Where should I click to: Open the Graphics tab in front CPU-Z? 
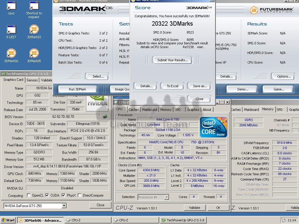pos(193,110)
